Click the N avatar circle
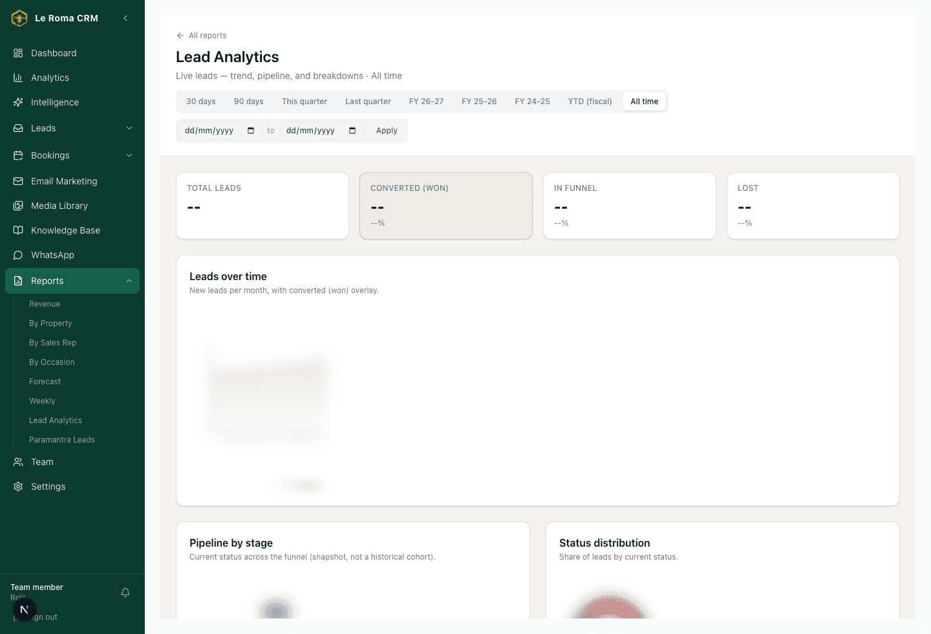Screen dimensions: 931x634 tap(25, 609)
